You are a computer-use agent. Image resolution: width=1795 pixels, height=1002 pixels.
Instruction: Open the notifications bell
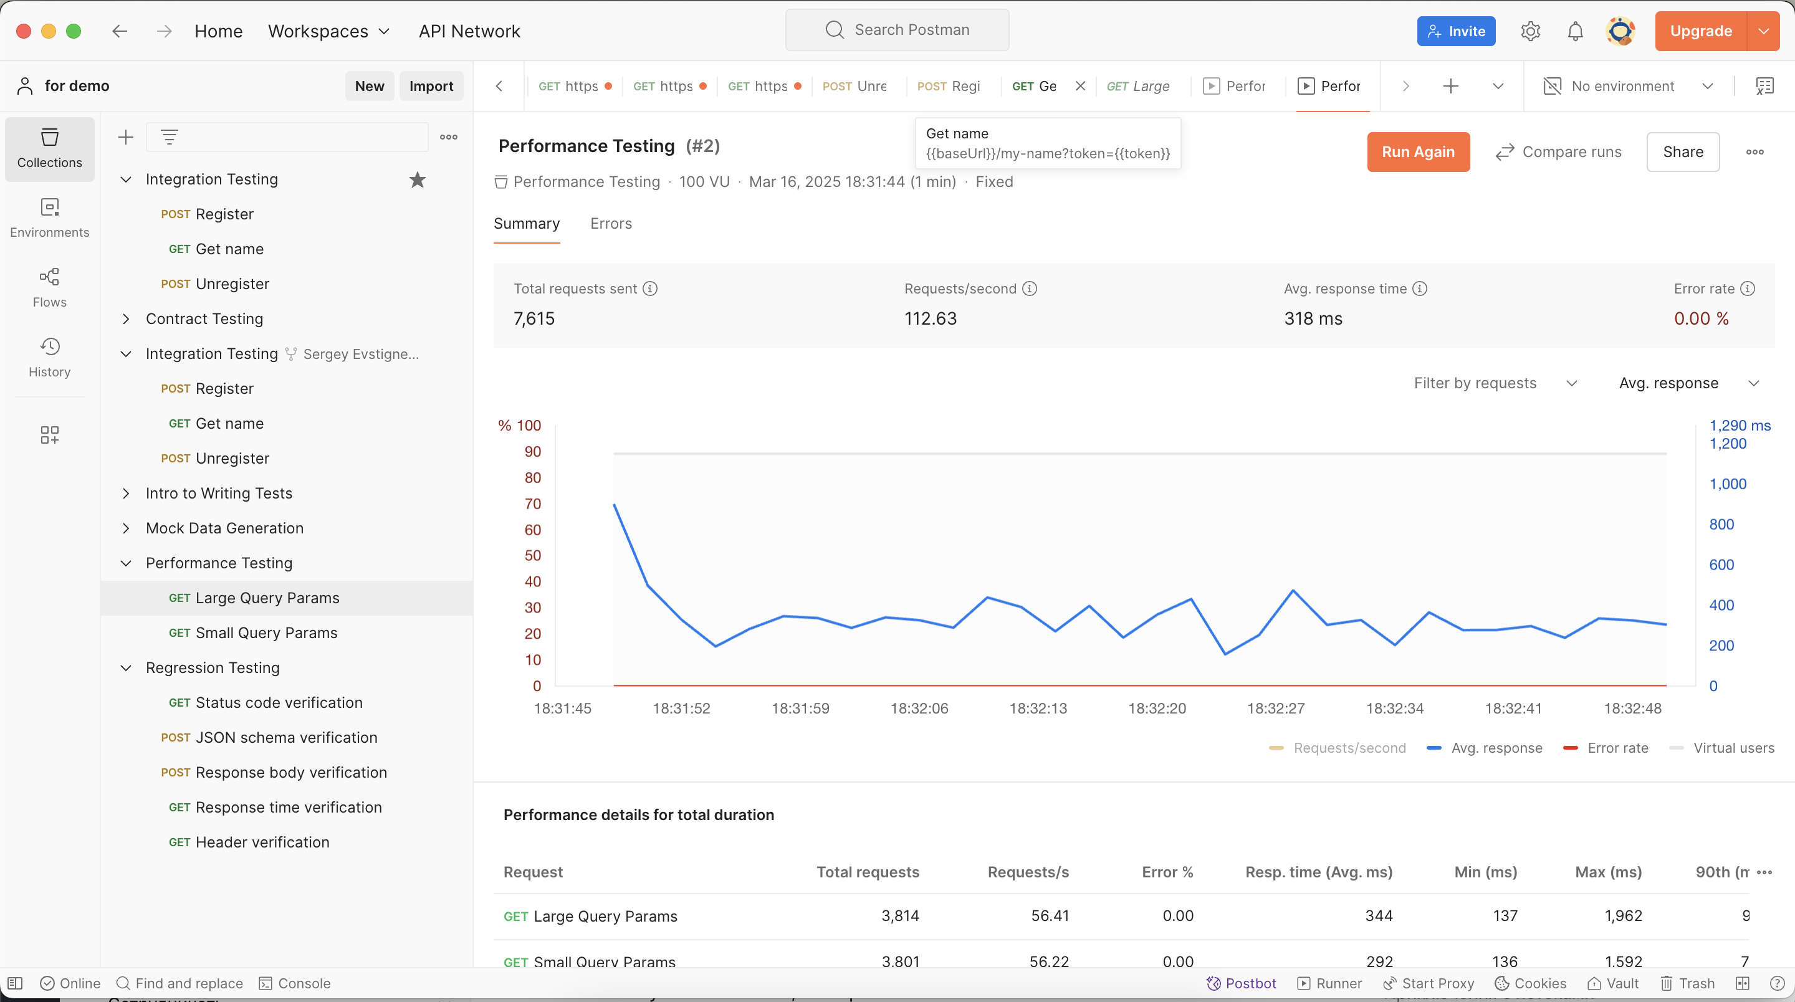1576,31
